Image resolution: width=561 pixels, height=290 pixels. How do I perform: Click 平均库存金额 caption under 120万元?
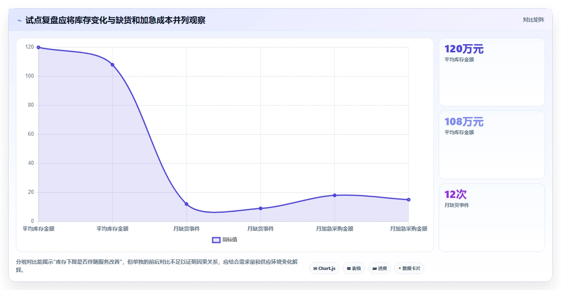[459, 60]
